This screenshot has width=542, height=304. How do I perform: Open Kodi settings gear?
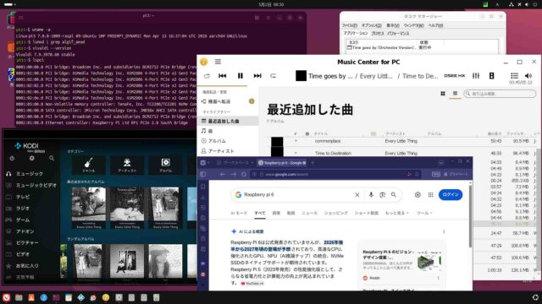coord(32,158)
